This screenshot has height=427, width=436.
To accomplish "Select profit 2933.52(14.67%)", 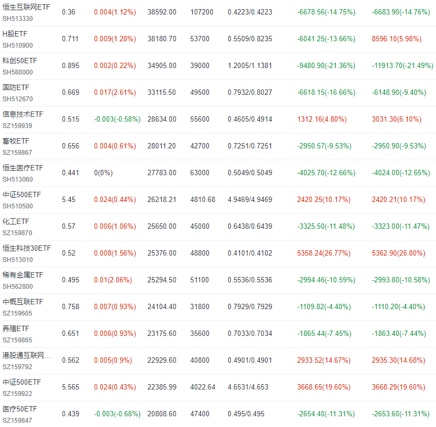I will [x=324, y=360].
